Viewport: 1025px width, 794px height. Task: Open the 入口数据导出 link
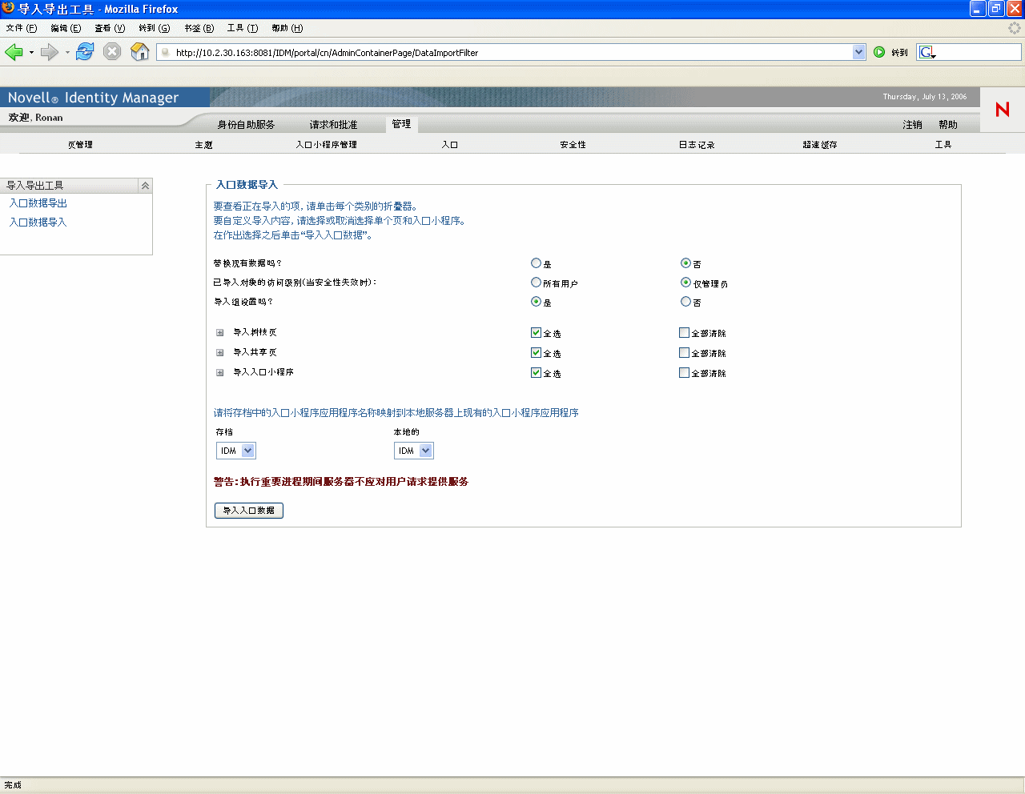pos(36,203)
